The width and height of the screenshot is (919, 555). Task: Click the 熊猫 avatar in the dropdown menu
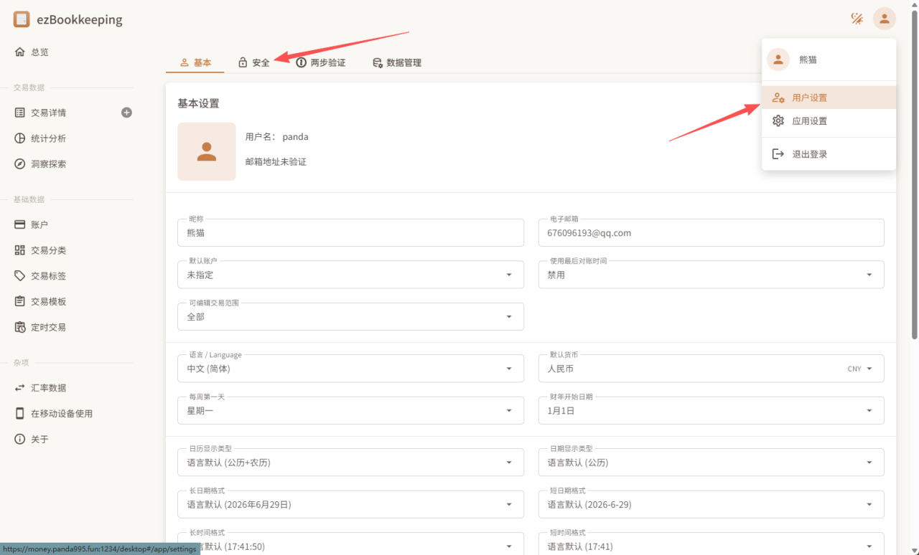point(778,60)
